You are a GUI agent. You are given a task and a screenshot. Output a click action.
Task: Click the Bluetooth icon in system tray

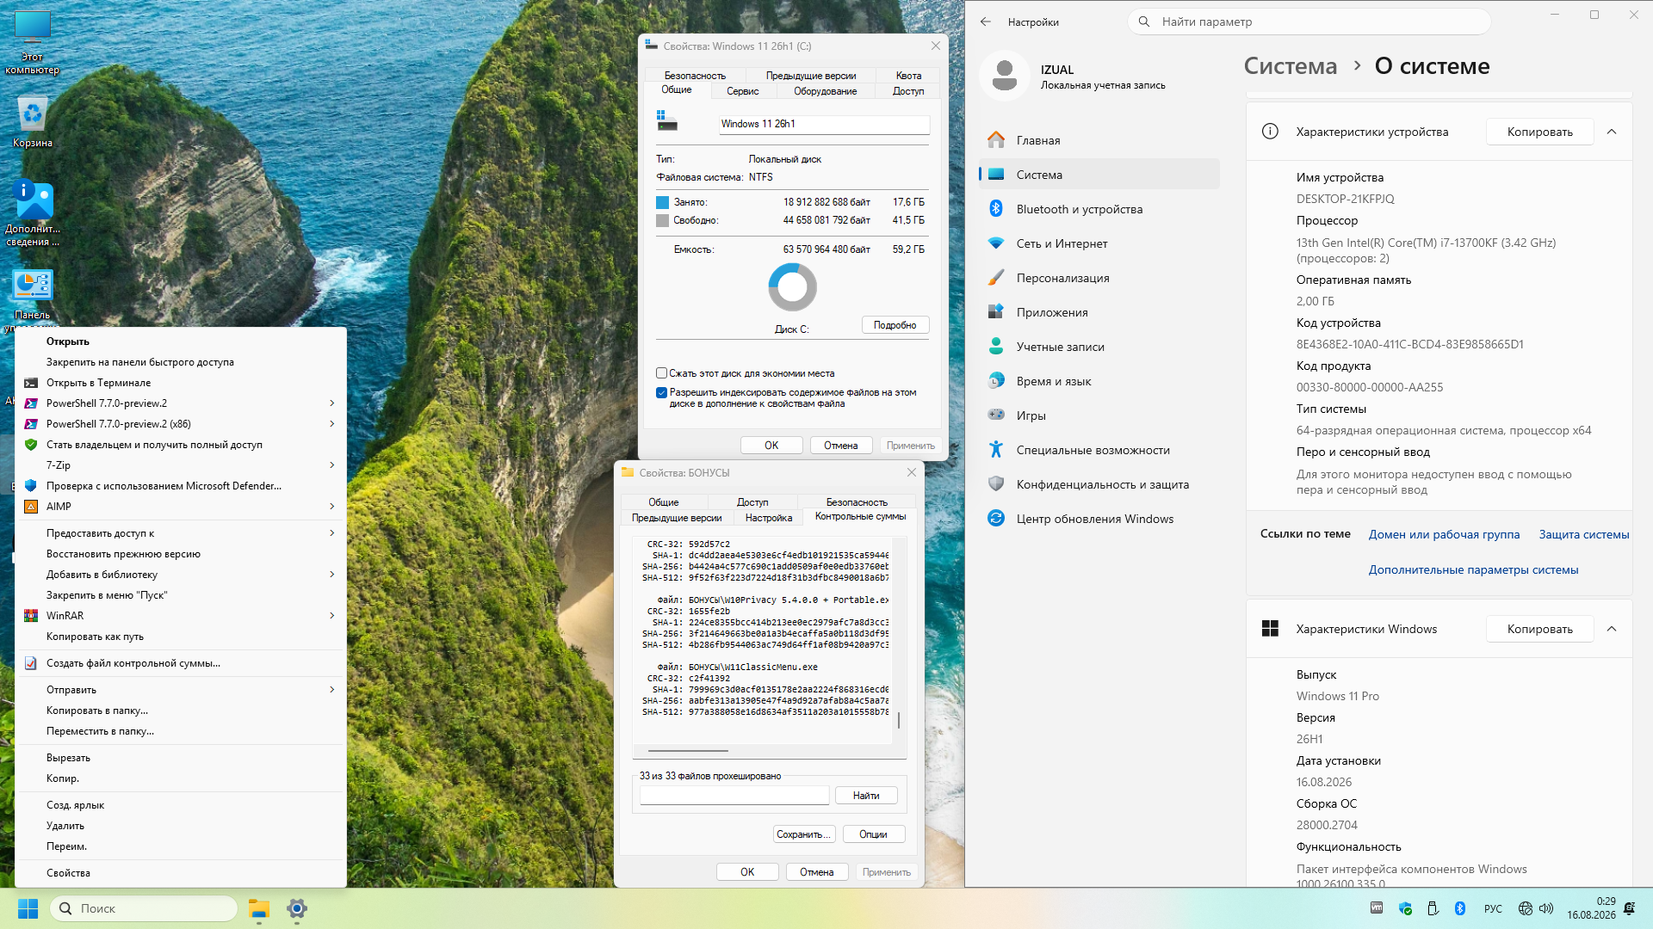pyautogui.click(x=1460, y=908)
